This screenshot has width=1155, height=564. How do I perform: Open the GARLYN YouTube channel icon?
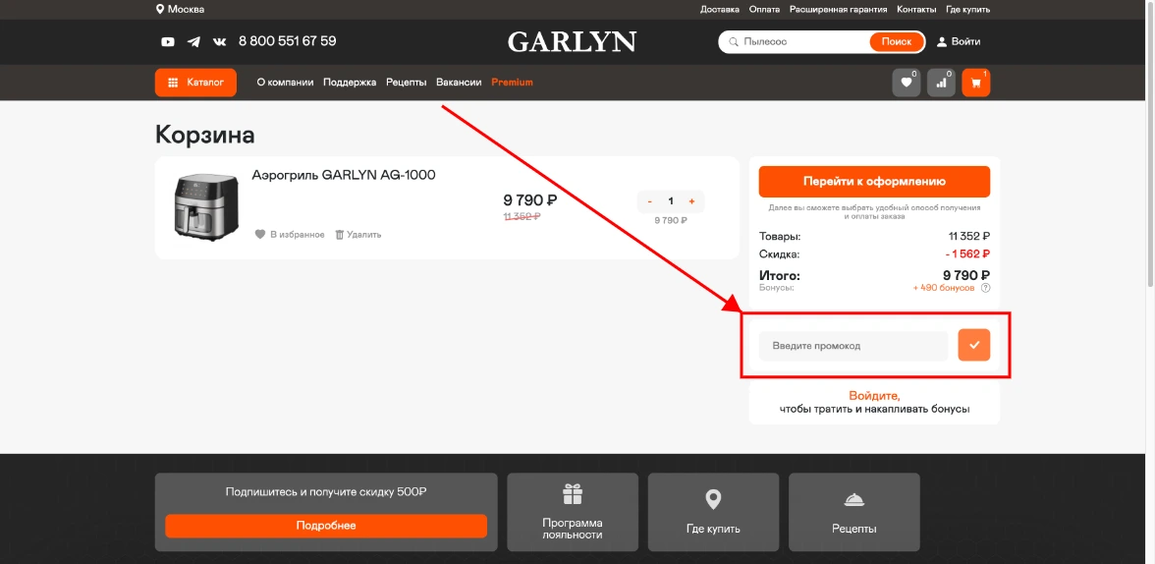click(x=168, y=42)
